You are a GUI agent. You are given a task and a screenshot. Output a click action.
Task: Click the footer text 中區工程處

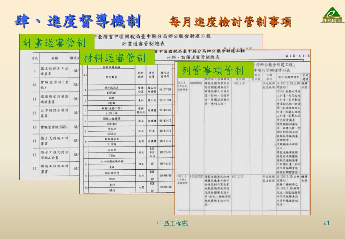[173, 223]
